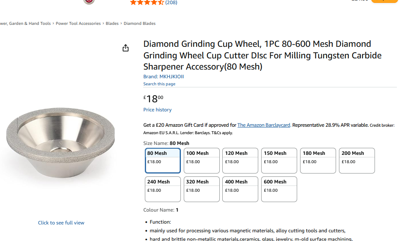Click 'Search this page' link

pyautogui.click(x=159, y=84)
